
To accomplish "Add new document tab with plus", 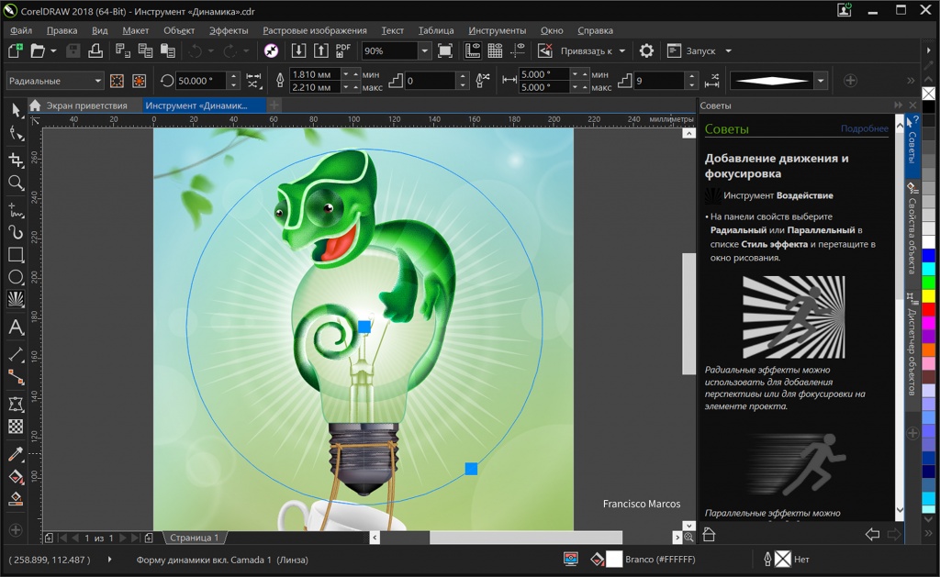I will (x=274, y=105).
